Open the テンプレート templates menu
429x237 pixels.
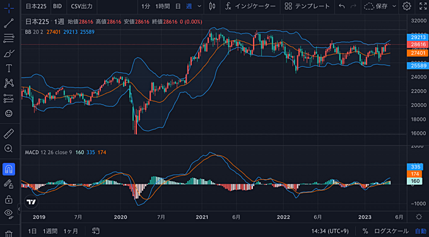[x=307, y=6]
